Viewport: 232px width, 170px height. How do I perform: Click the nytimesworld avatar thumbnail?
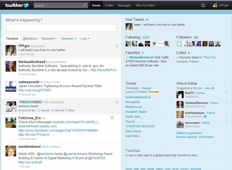[11, 86]
